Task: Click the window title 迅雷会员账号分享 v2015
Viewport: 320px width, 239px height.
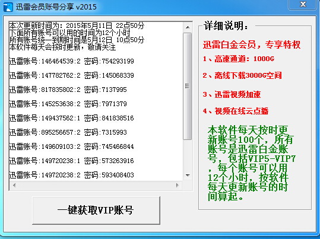Action: pos(56,7)
